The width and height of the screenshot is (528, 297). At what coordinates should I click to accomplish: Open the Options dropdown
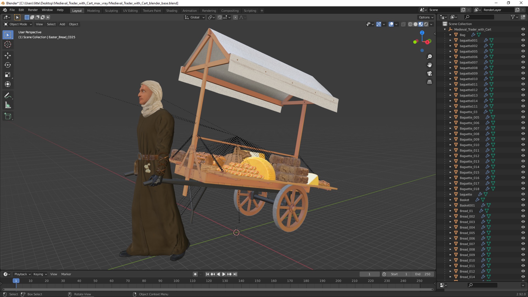coord(426,17)
